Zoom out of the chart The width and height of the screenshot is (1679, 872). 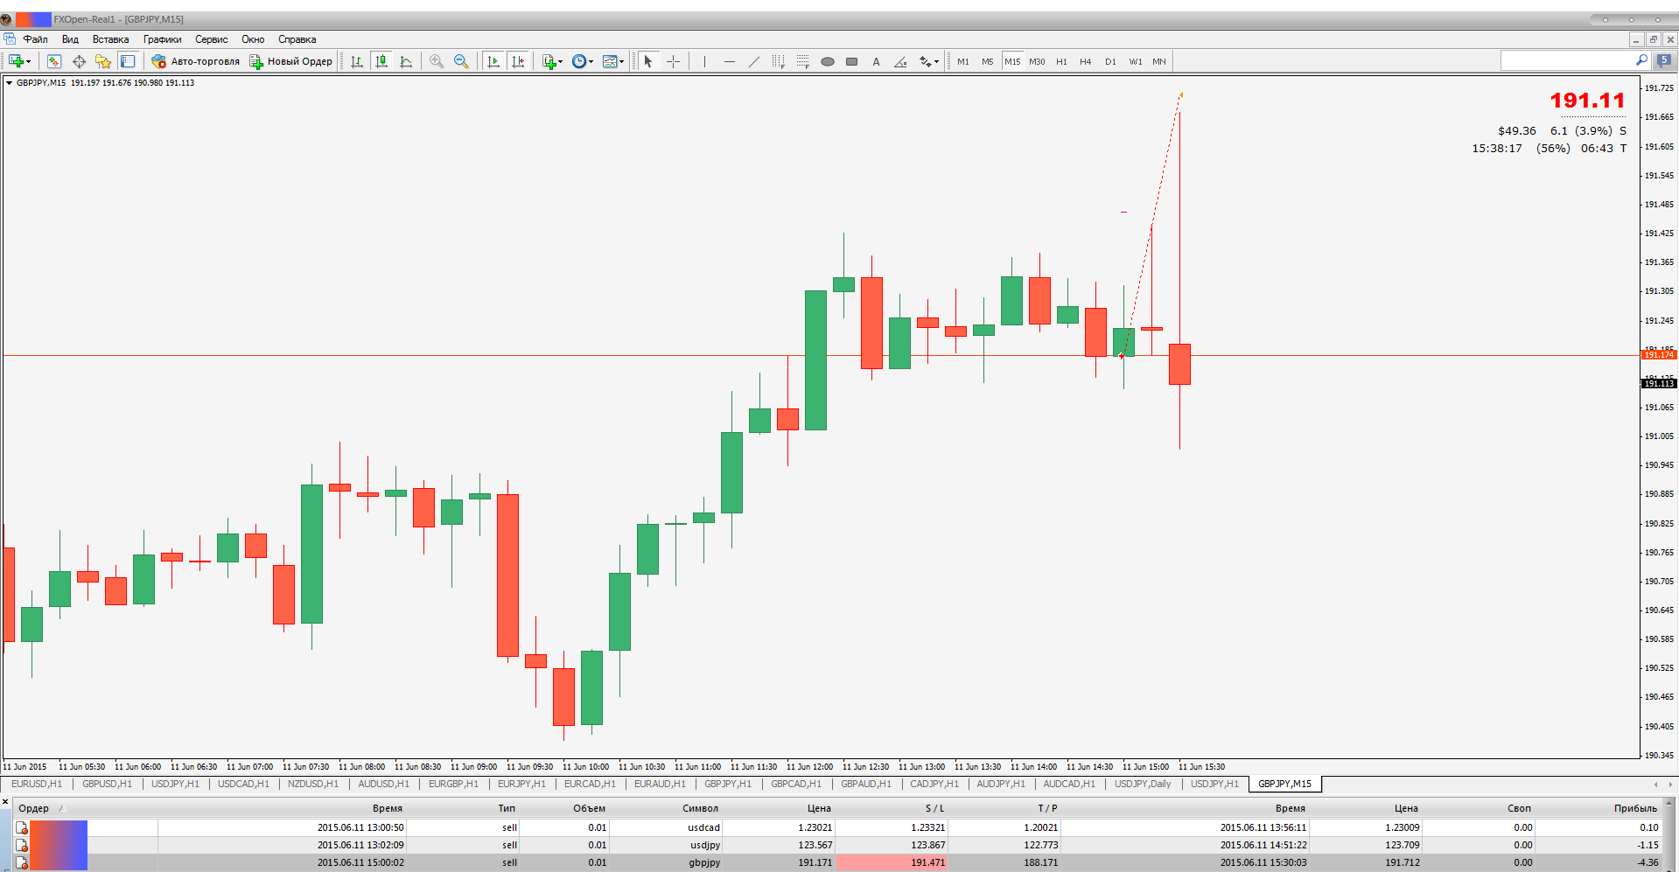pos(461,61)
